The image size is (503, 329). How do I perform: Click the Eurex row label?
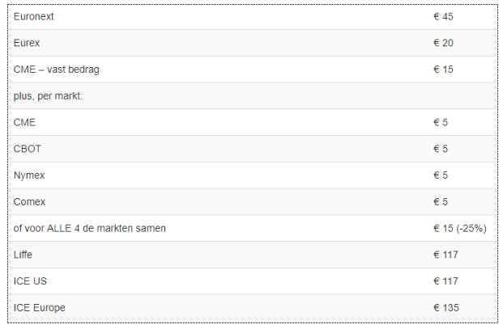click(x=27, y=43)
